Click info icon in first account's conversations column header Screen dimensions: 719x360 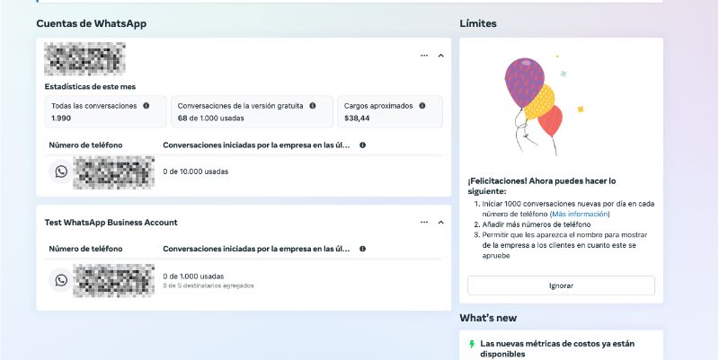[x=363, y=145]
